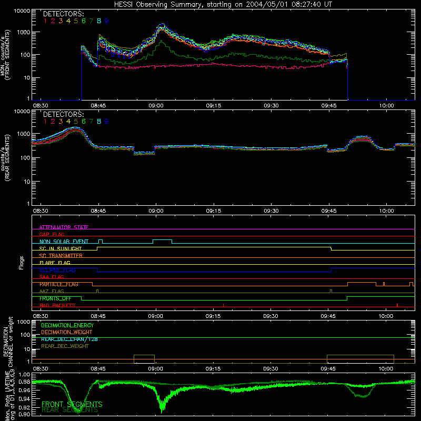Select pink detector 2 in front segments legend
The image size is (421, 421).
point(53,21)
